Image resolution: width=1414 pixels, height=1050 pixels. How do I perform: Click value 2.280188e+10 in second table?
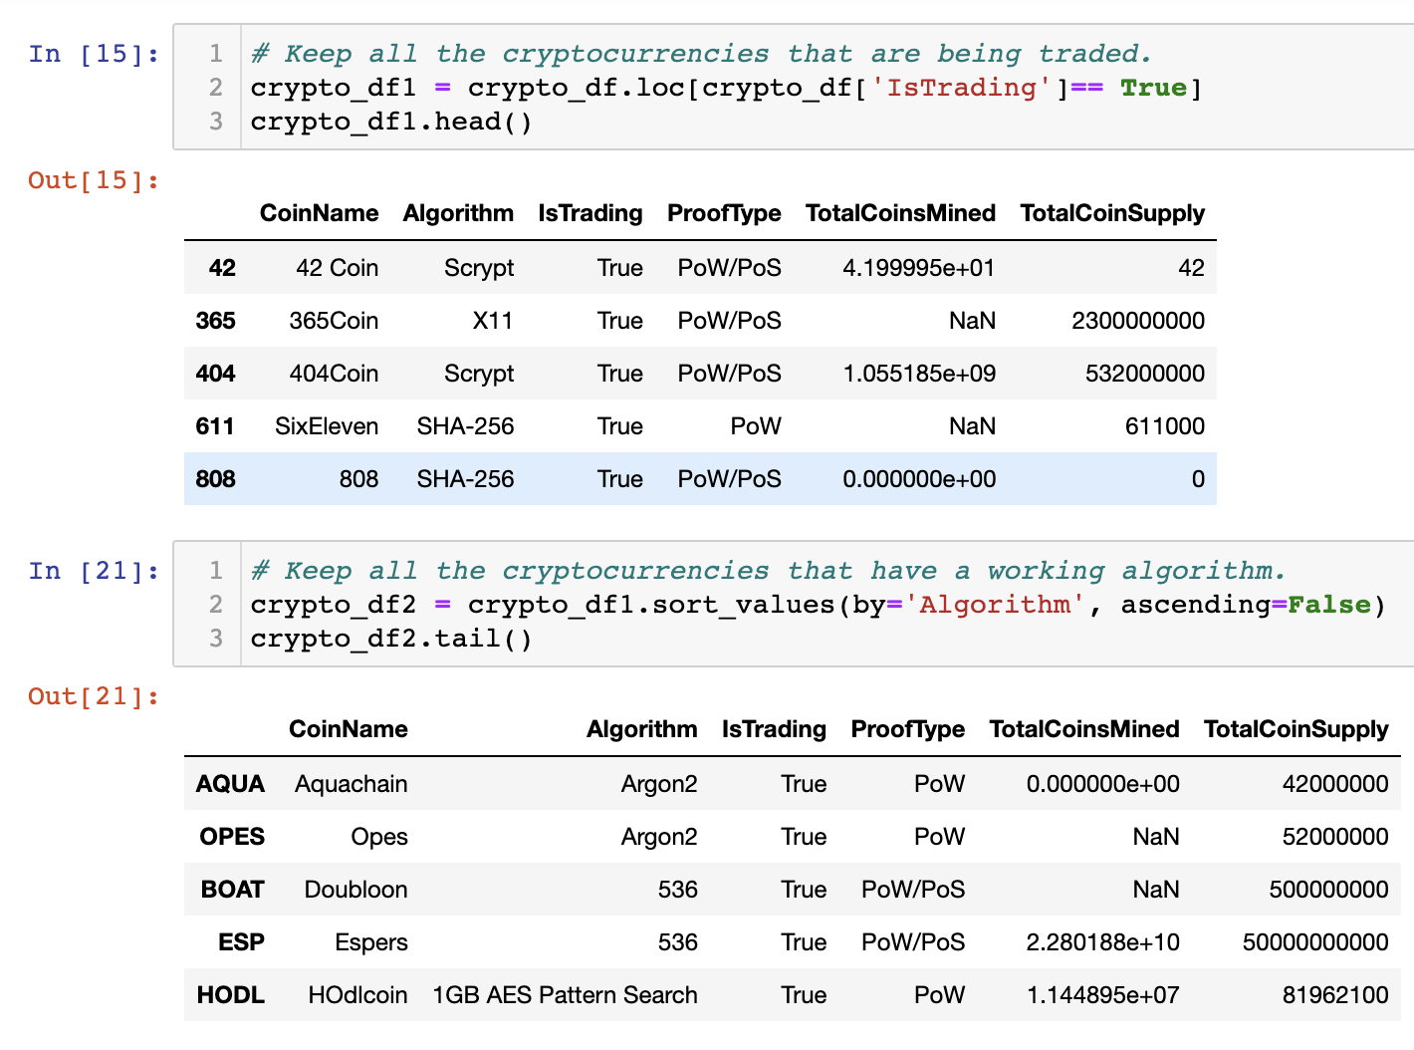(x=1102, y=942)
